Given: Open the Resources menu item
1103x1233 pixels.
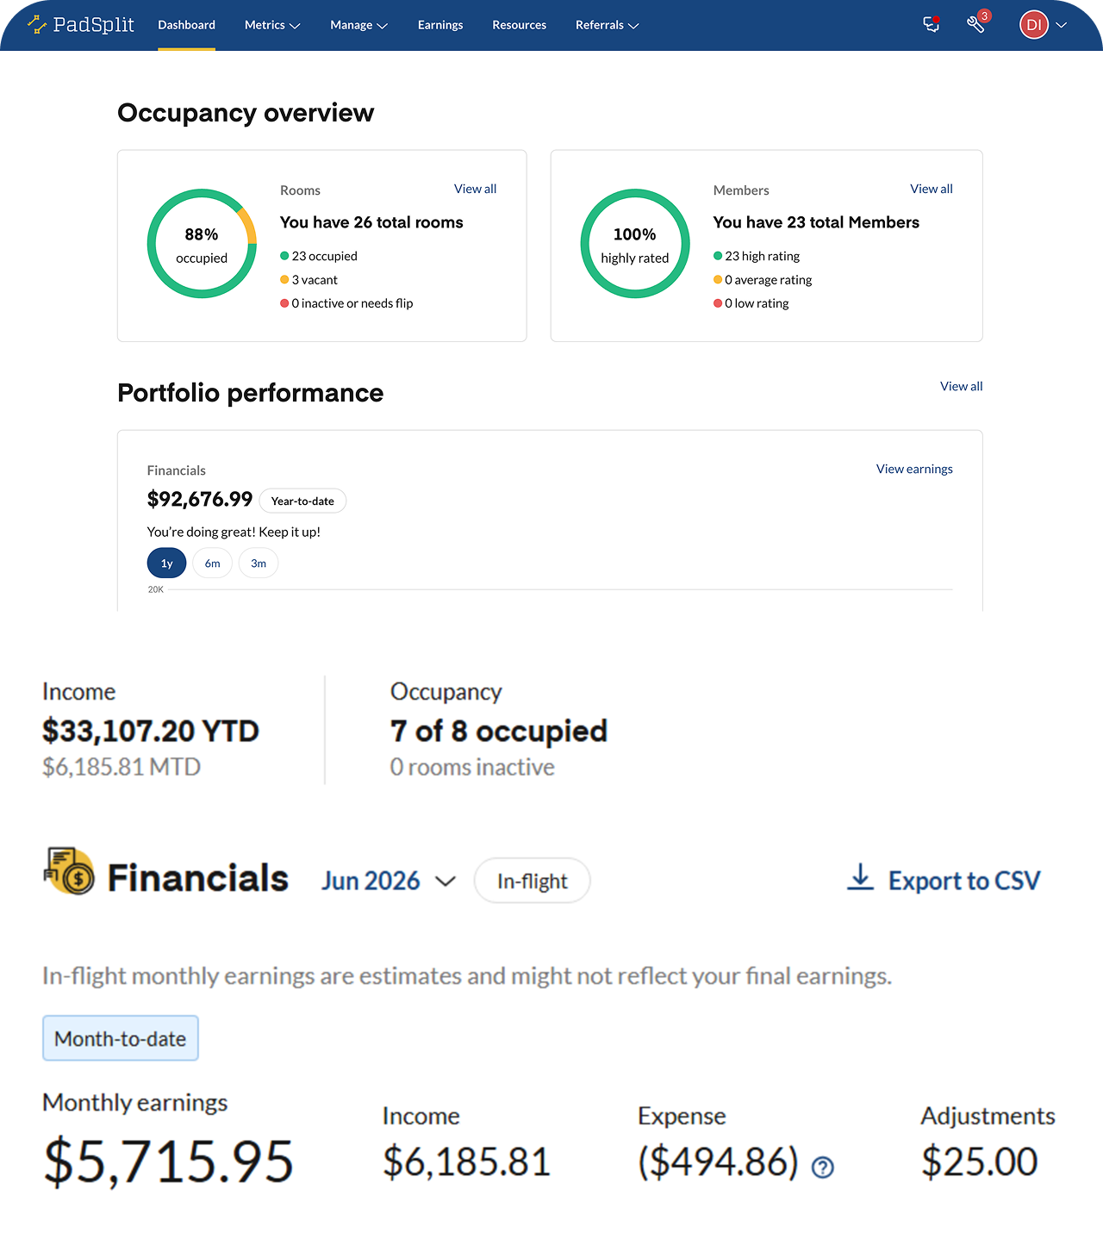Looking at the screenshot, I should coord(519,25).
